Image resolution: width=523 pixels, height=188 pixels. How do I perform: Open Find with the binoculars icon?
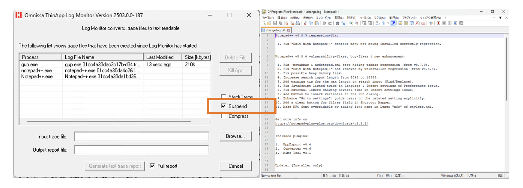tap(337, 23)
